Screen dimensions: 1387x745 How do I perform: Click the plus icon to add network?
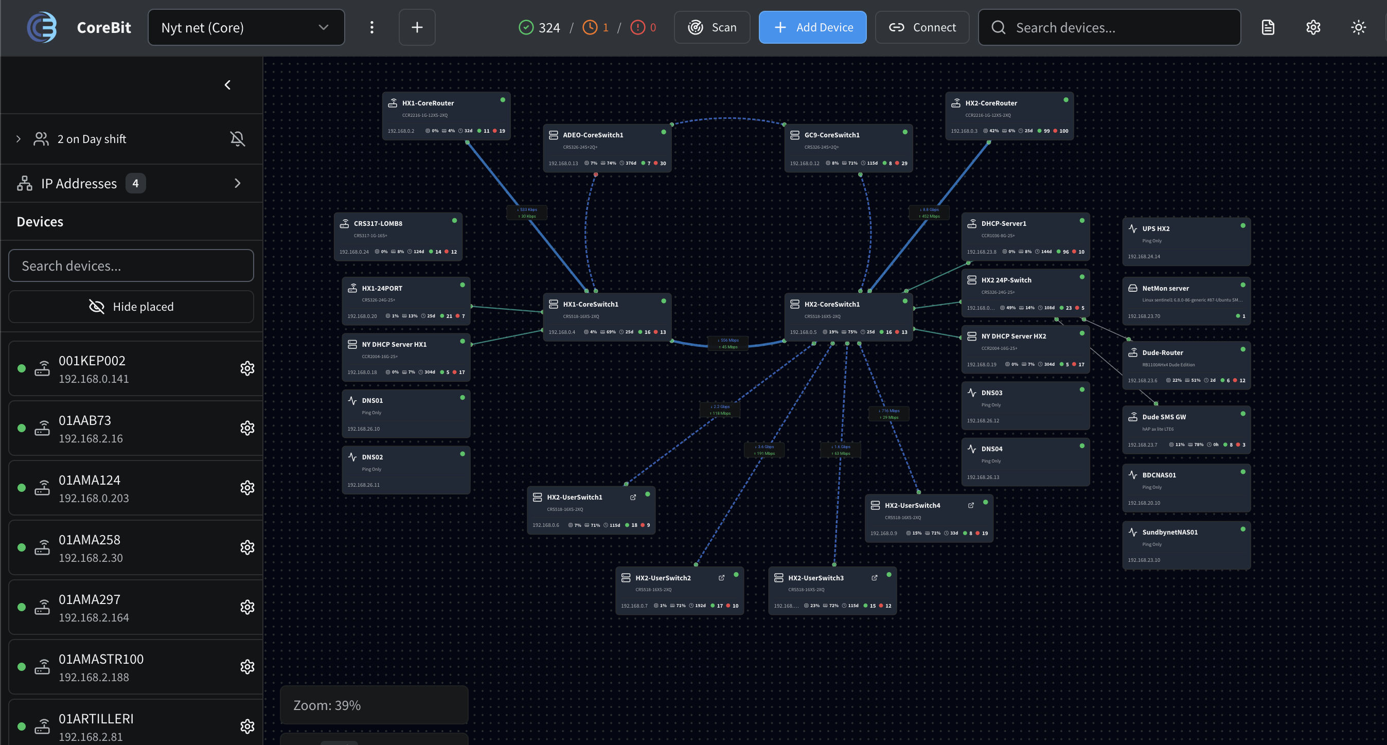[417, 27]
